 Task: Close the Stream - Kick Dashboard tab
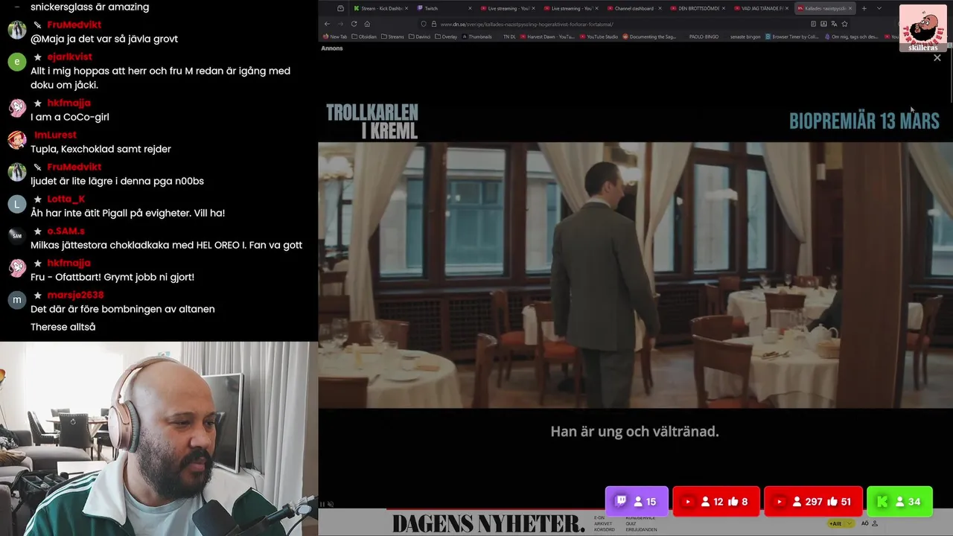click(x=407, y=8)
